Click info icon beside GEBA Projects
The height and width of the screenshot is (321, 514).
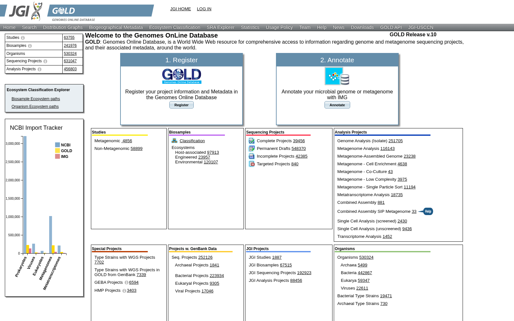click(127, 282)
